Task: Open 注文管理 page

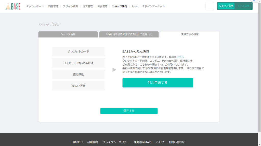Action: [x=88, y=6]
